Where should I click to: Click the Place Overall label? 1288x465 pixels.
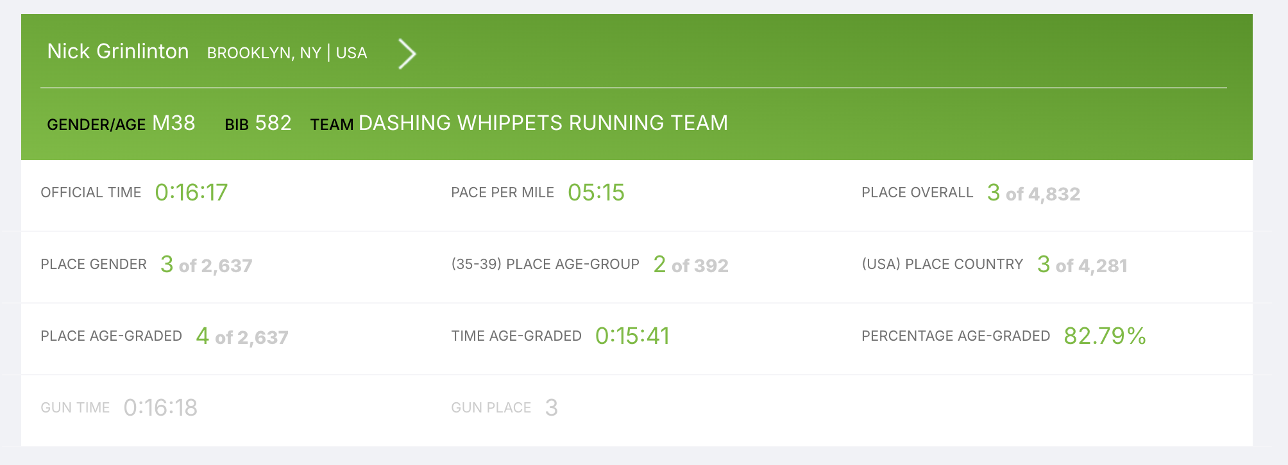917,193
